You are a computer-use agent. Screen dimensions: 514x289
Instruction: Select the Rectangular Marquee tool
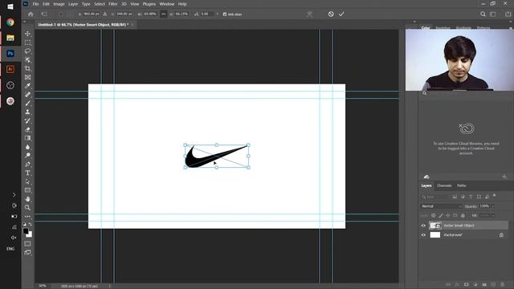tap(27, 43)
